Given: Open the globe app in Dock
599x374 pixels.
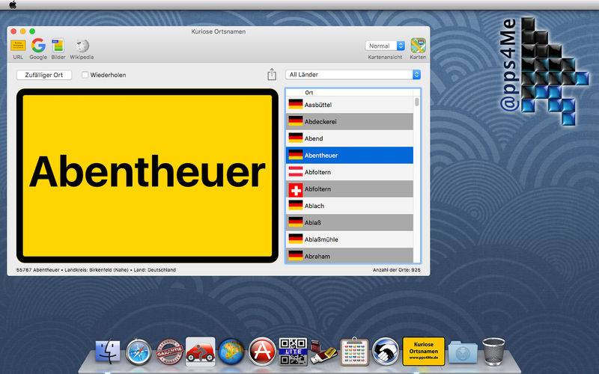Looking at the screenshot, I should pyautogui.click(x=231, y=352).
